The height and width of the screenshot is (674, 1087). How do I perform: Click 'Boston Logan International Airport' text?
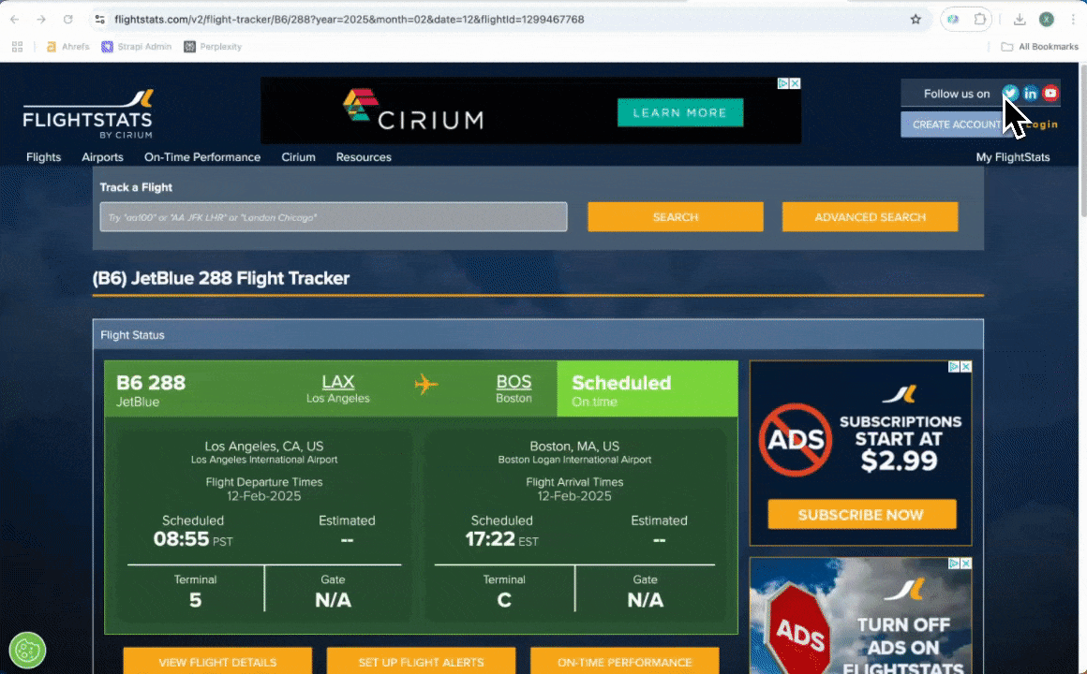[574, 460]
